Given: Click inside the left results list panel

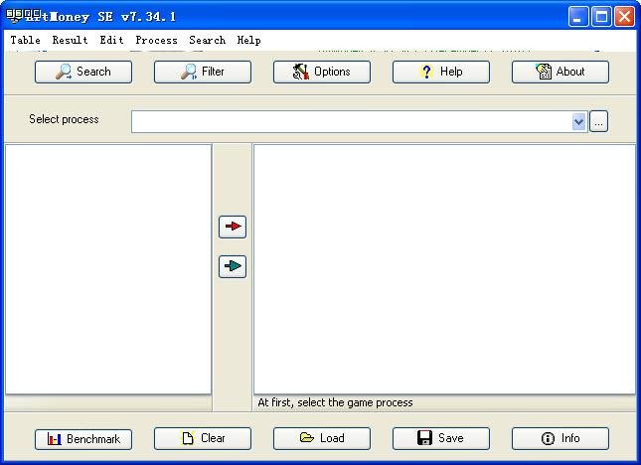Looking at the screenshot, I should click(x=108, y=269).
